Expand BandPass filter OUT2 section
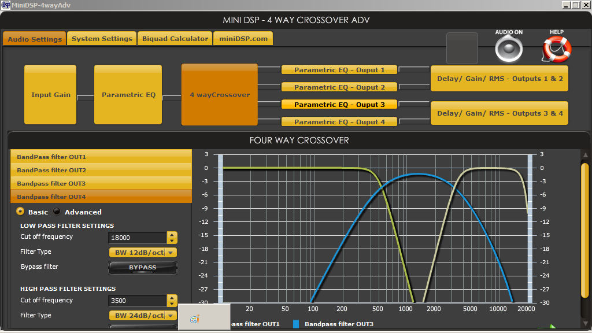 (101, 170)
